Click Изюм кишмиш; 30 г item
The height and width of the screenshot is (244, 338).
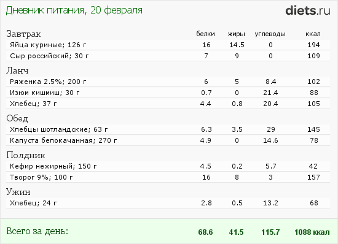(168, 93)
